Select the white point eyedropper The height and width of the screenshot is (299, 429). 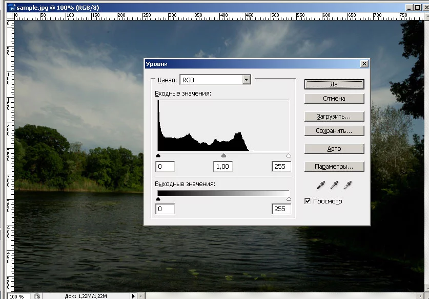(348, 185)
